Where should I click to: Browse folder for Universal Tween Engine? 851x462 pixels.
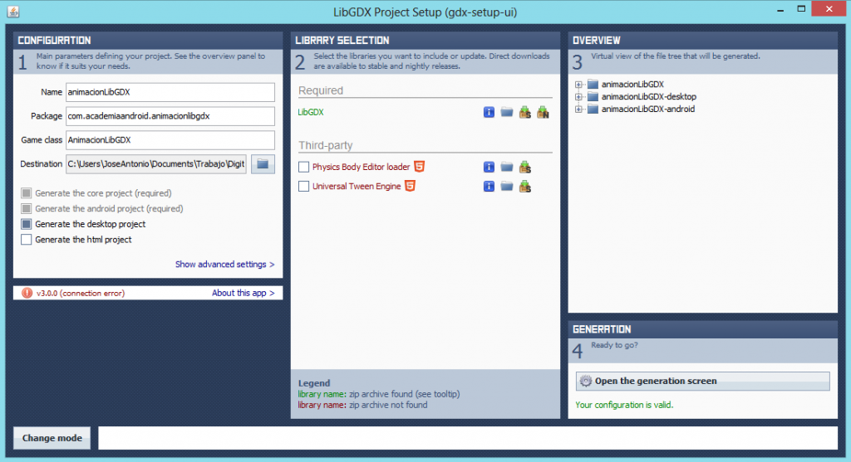tap(507, 187)
